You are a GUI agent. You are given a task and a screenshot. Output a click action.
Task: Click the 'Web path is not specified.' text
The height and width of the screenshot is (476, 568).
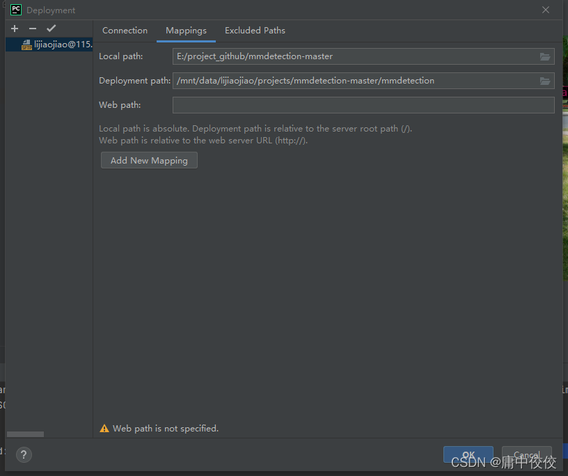(x=166, y=428)
